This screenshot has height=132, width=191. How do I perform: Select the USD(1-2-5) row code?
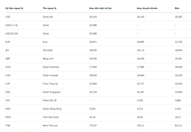(x=11, y=25)
